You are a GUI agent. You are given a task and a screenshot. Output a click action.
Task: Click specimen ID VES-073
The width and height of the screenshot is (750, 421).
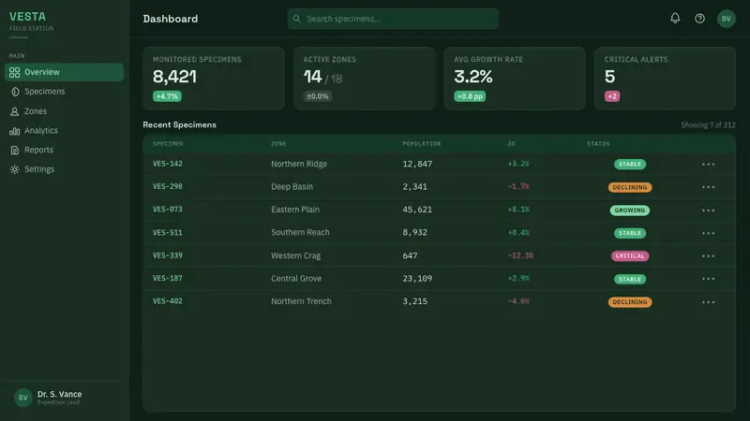click(x=168, y=209)
